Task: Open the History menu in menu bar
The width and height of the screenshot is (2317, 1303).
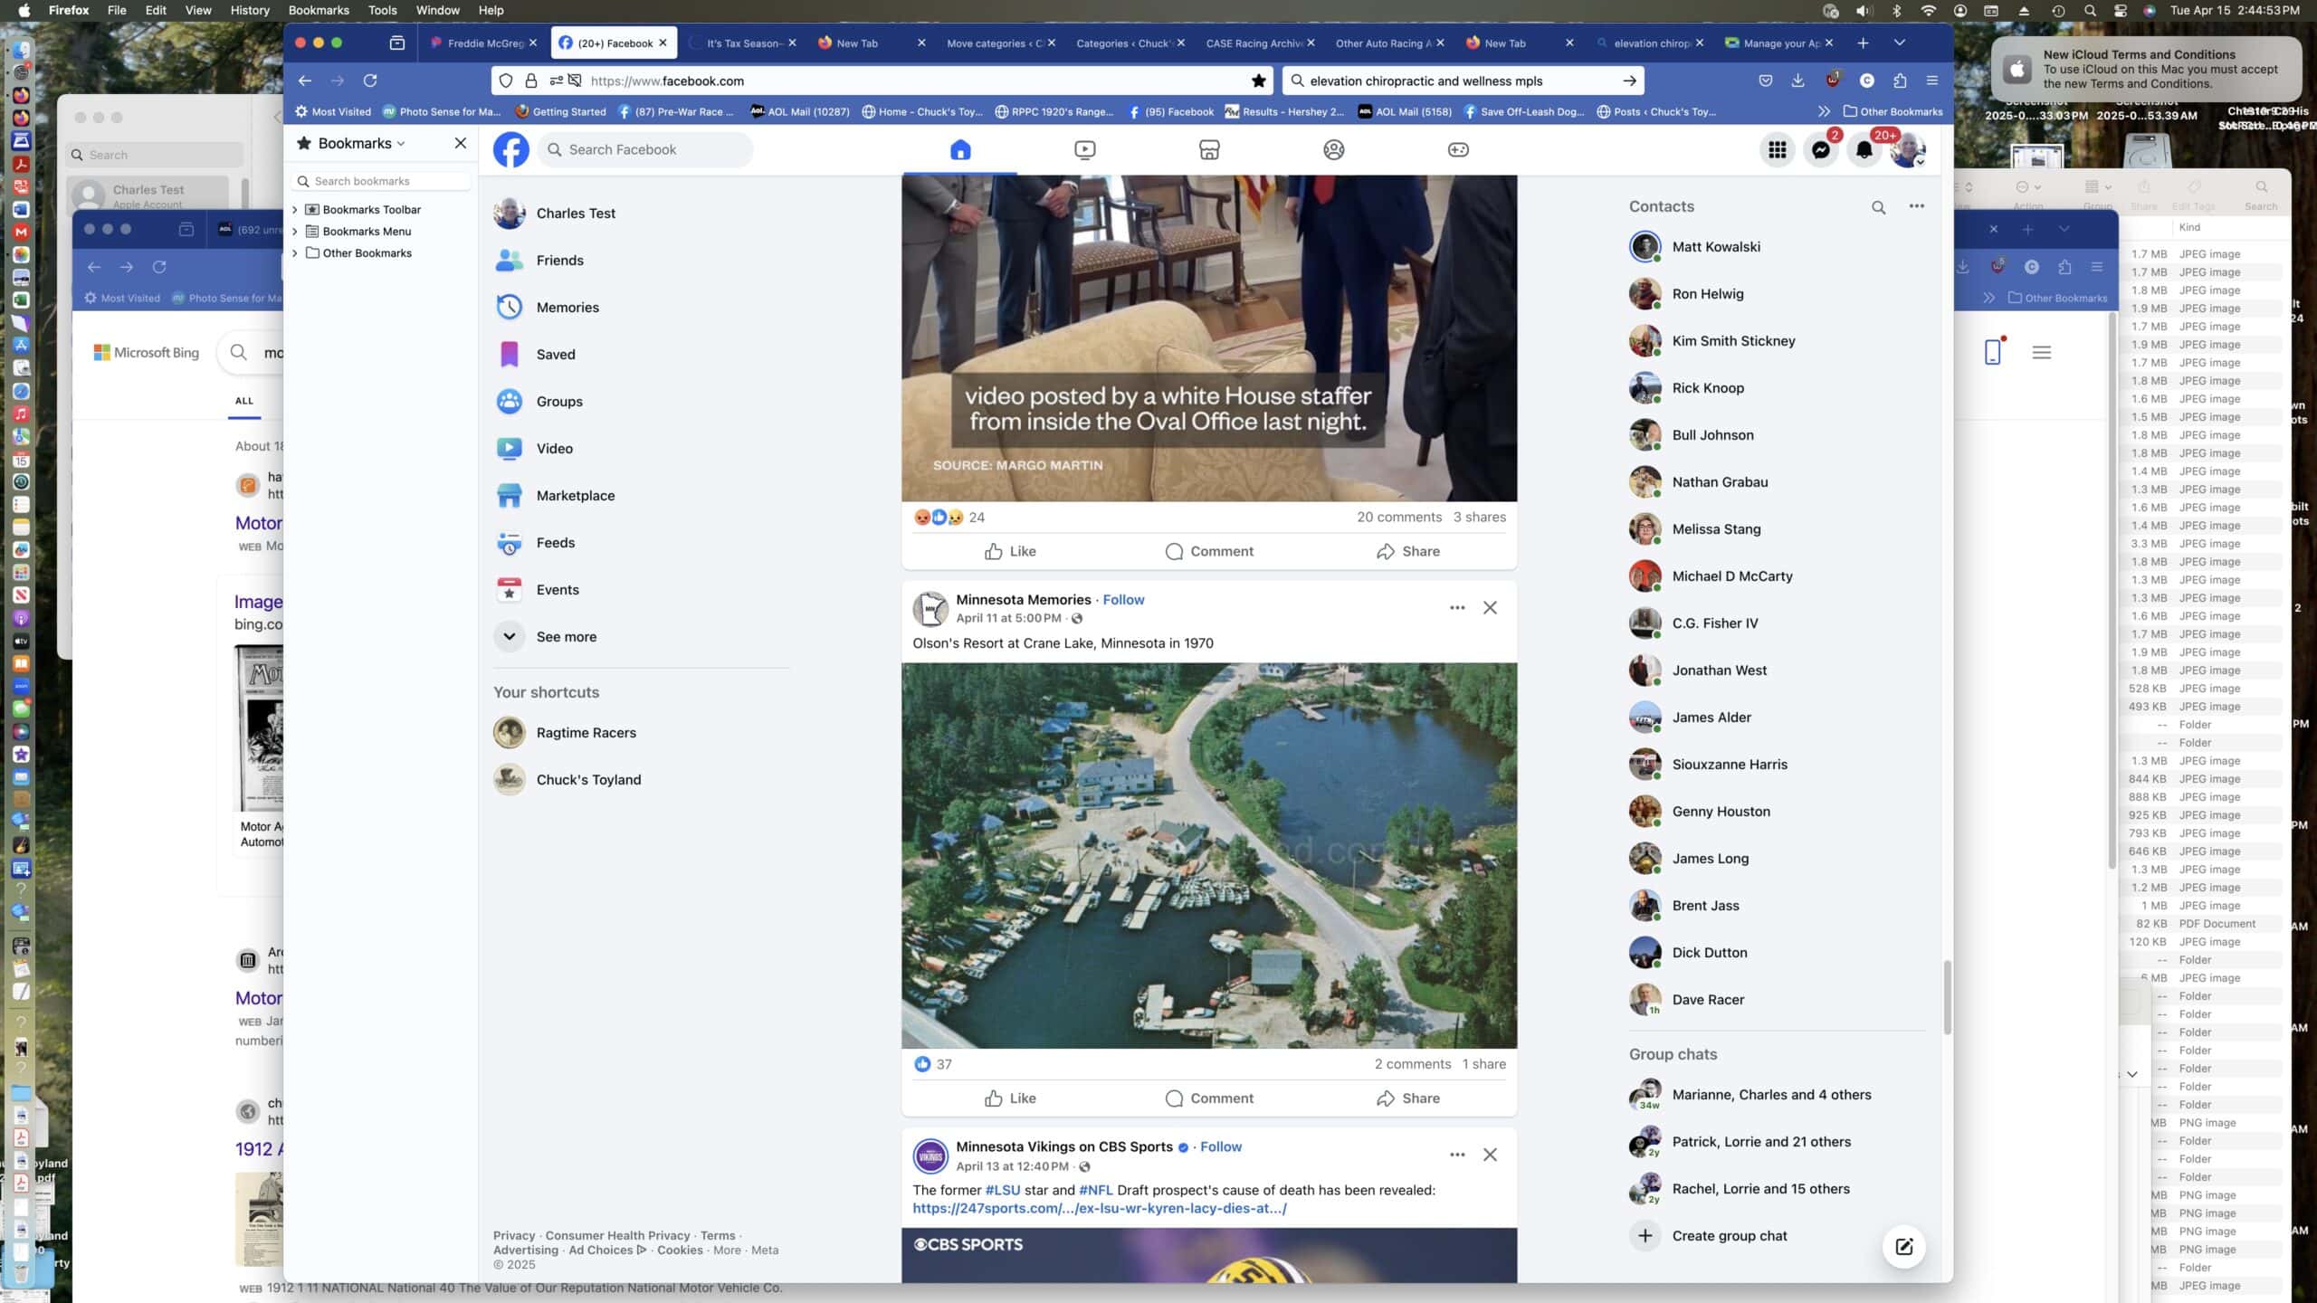Action: [x=249, y=10]
